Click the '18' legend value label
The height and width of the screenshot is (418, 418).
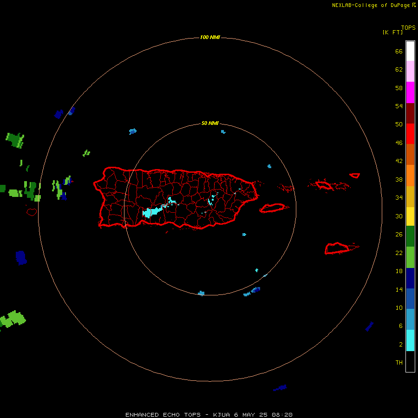tap(399, 271)
